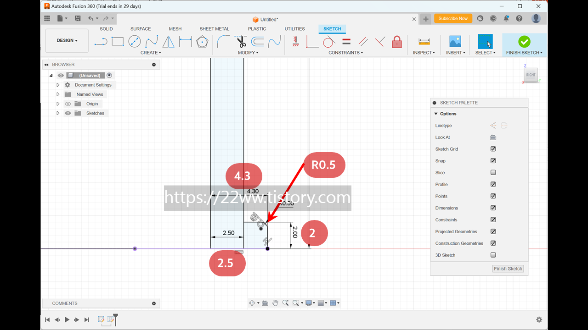Select the blue spline icon in the Modify group
The width and height of the screenshot is (588, 330).
pyautogui.click(x=275, y=42)
